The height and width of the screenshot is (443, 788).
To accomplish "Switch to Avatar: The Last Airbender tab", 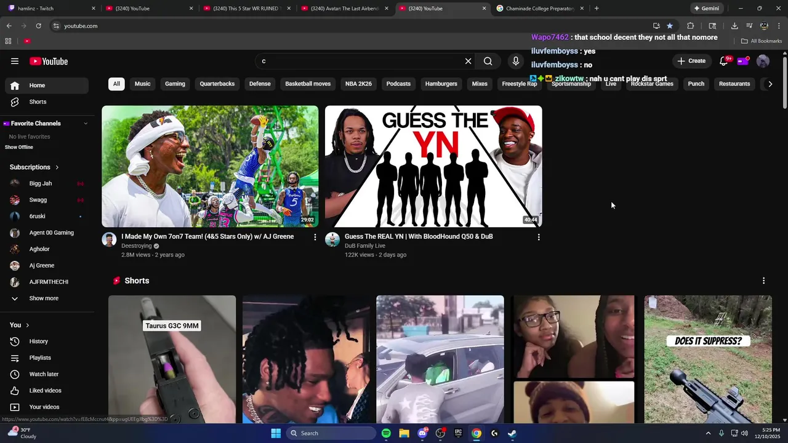I will pos(345,9).
